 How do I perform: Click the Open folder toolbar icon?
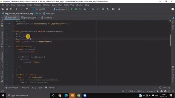[x=2, y=9]
